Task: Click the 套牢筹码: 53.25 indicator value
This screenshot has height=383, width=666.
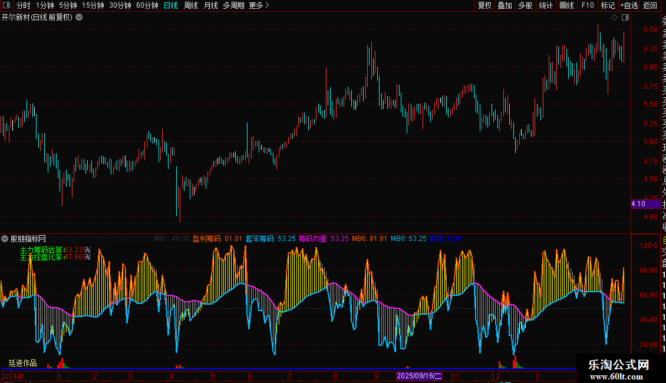Action: [x=271, y=239]
